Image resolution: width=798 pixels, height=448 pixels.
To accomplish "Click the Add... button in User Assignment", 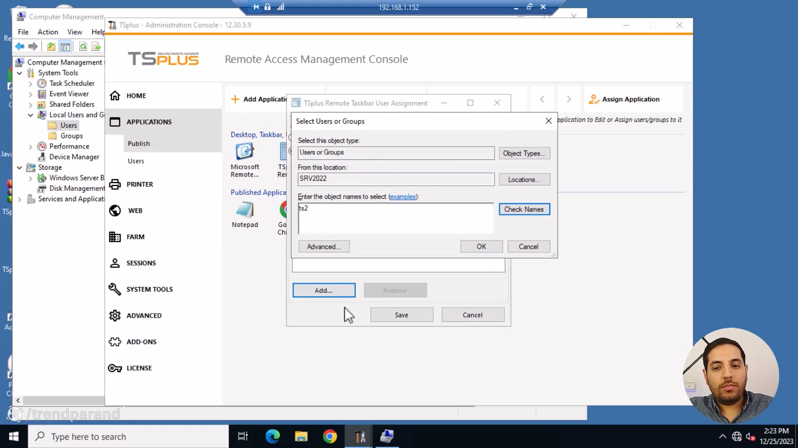I will coord(324,290).
